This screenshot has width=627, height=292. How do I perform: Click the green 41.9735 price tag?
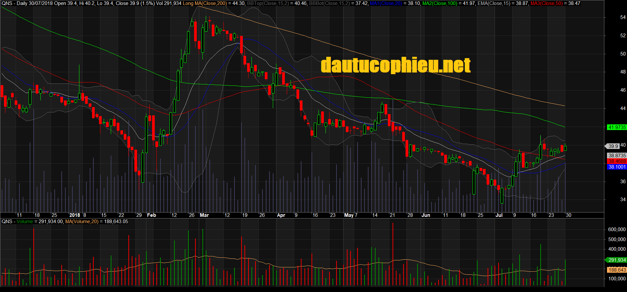click(x=616, y=127)
